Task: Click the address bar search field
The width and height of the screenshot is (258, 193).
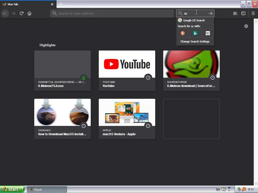Action: pyautogui.click(x=112, y=13)
